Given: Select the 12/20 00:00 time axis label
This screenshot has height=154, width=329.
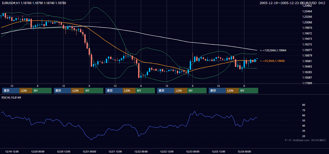Looking at the screenshot, I should point(38,151).
